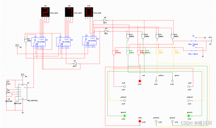The height and width of the screenshot is (128, 216).
Task: Click the '555_VIRTUAL' text label
Action: pyautogui.click(x=32, y=101)
